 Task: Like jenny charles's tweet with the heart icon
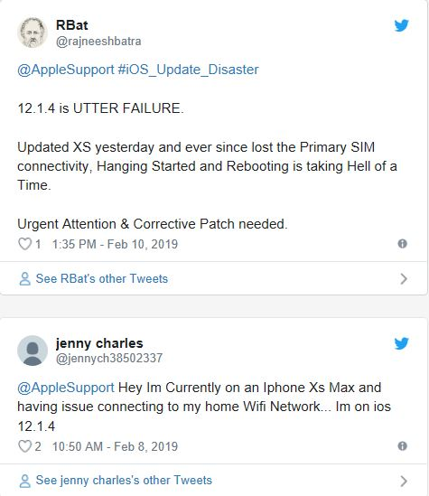tap(24, 446)
